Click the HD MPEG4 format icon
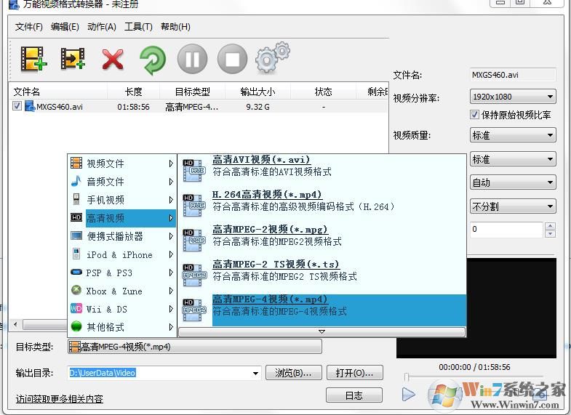Image resolution: width=571 pixels, height=415 pixels. coord(193,310)
